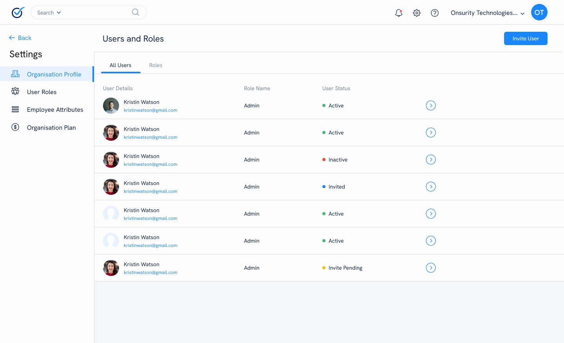Click the first Kristin Watson avatar thumbnail

[x=111, y=105]
